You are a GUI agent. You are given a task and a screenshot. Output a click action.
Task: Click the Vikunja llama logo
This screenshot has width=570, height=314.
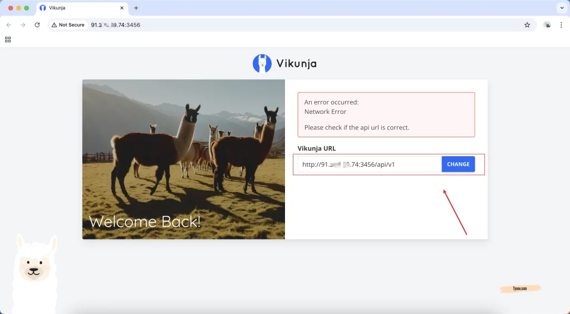click(262, 63)
